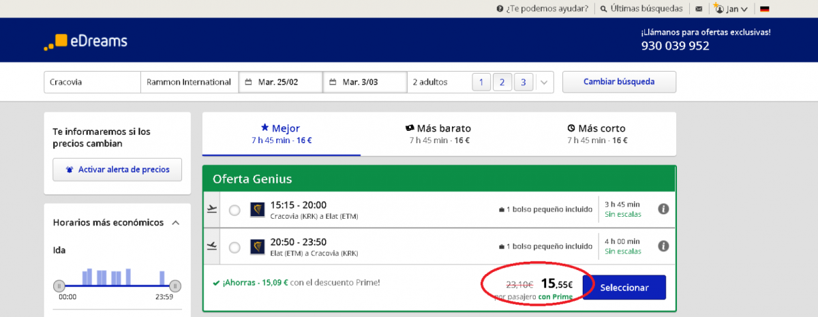The width and height of the screenshot is (818, 317).
Task: Select the 20:50 - 23:50 flight radio button
Action: click(234, 247)
